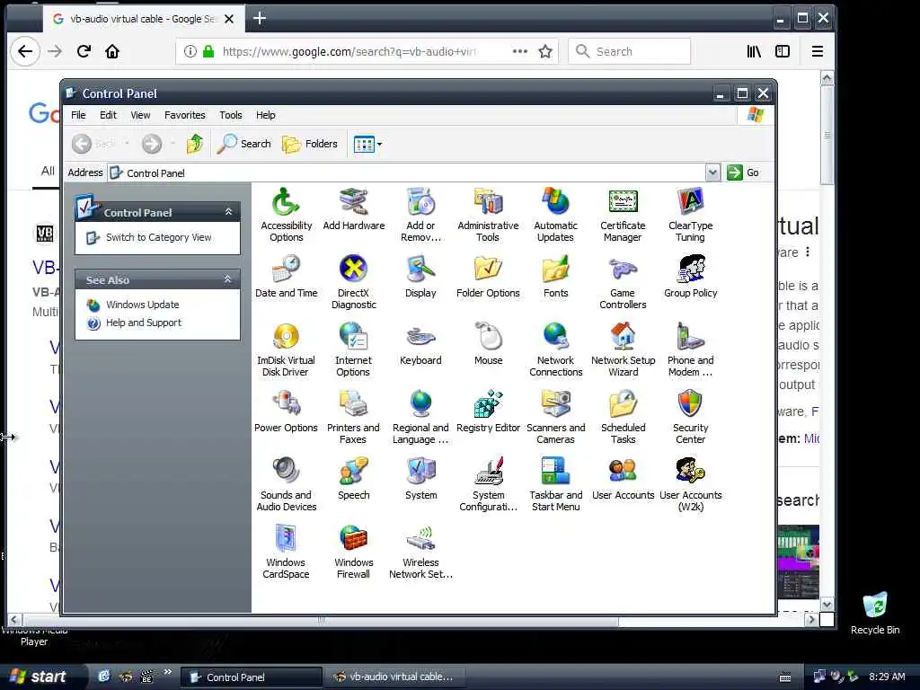Open Keyboard settings icon
Viewport: 920px width, 690px height.
pos(420,344)
